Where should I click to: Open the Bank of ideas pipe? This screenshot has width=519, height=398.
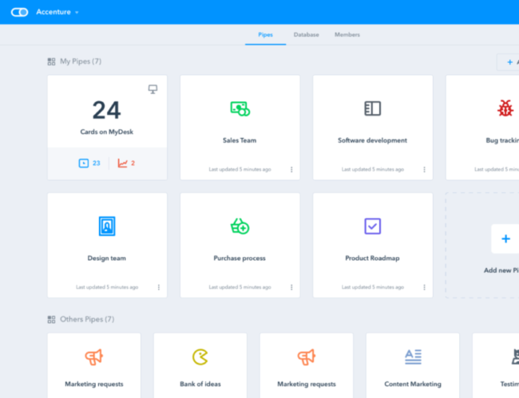200,366
